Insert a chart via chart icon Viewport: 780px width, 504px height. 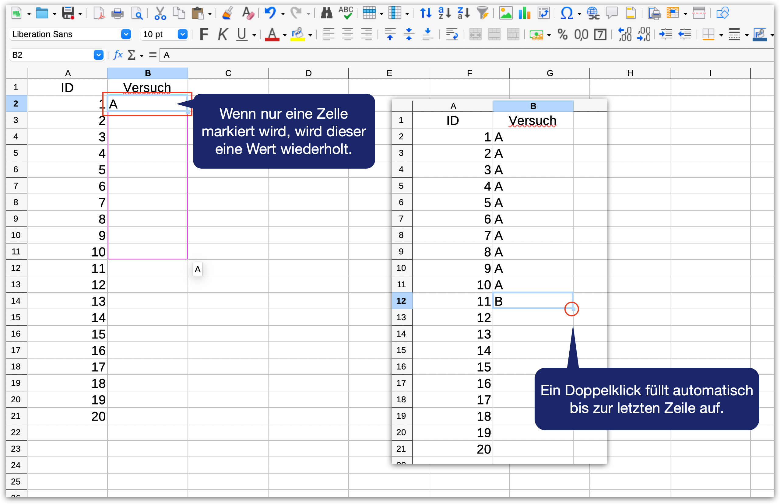(524, 13)
